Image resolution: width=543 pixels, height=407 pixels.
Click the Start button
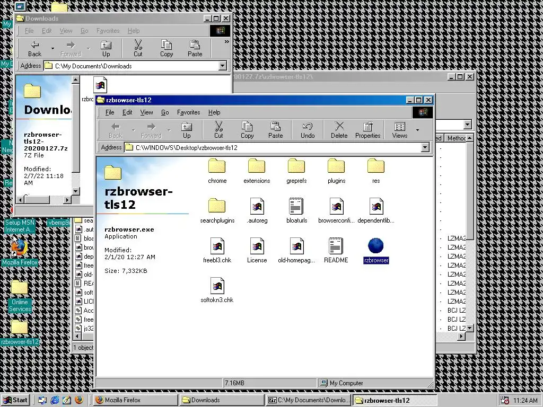click(x=15, y=400)
